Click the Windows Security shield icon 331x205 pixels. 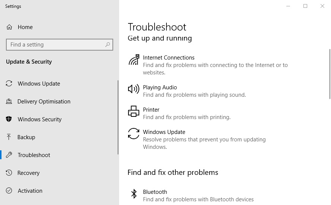[x=9, y=119]
